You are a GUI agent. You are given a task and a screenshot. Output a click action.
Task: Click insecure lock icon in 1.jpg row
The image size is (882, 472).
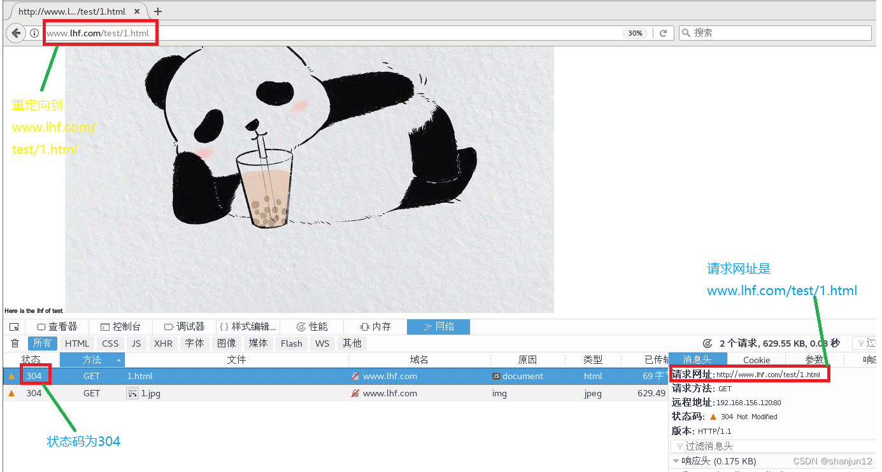point(355,393)
